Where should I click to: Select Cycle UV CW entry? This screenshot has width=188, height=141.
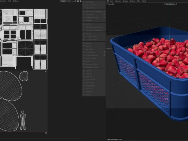[94, 83]
